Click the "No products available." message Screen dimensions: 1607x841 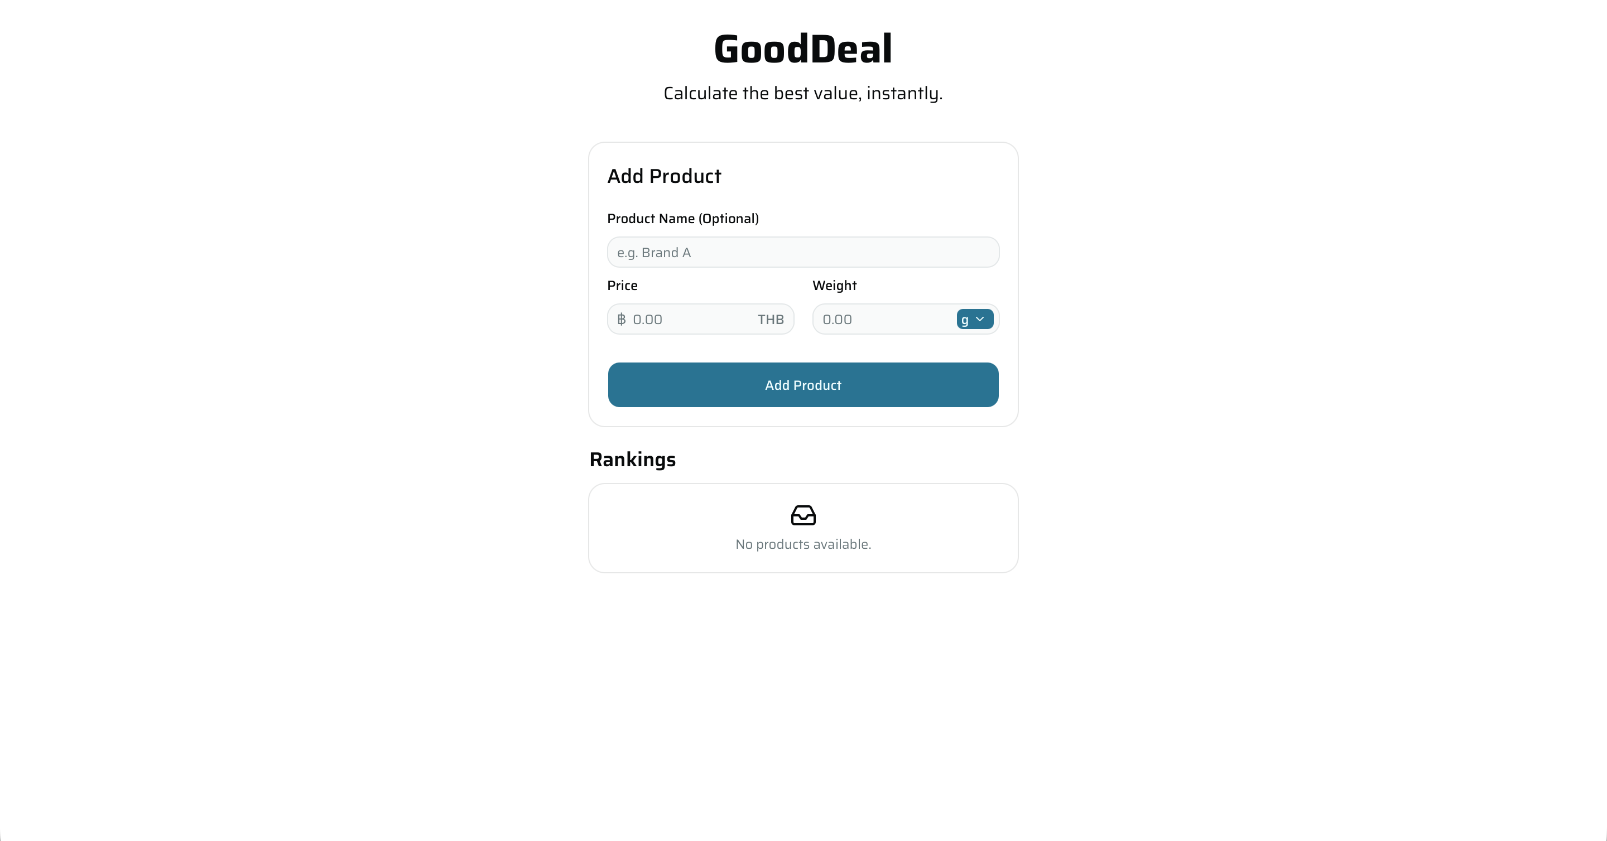803,544
